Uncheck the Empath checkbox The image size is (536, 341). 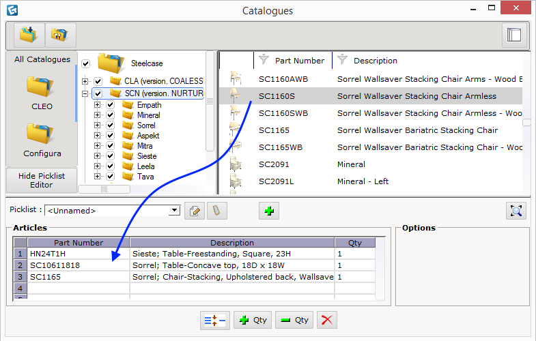110,105
